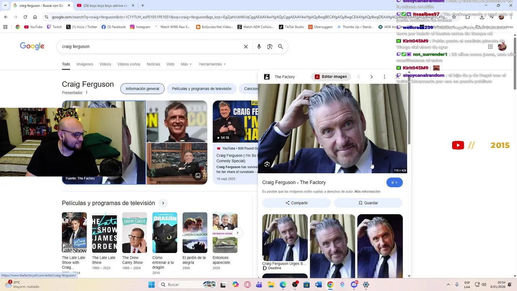The image size is (517, 291).
Task: Open Discord from the taskbar
Action: pos(354,285)
